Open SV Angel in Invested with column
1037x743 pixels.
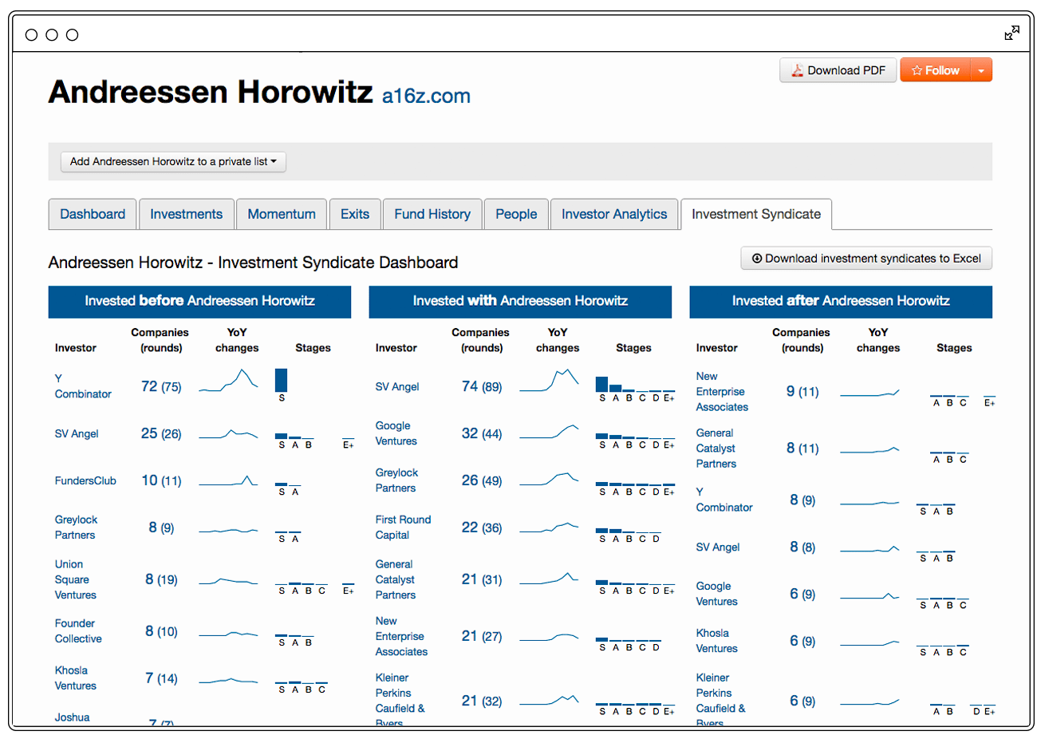click(x=397, y=387)
